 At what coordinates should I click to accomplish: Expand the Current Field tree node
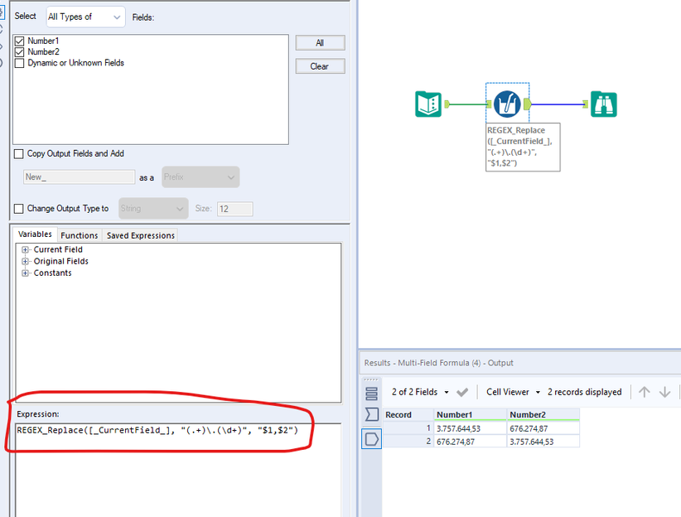[x=25, y=250]
